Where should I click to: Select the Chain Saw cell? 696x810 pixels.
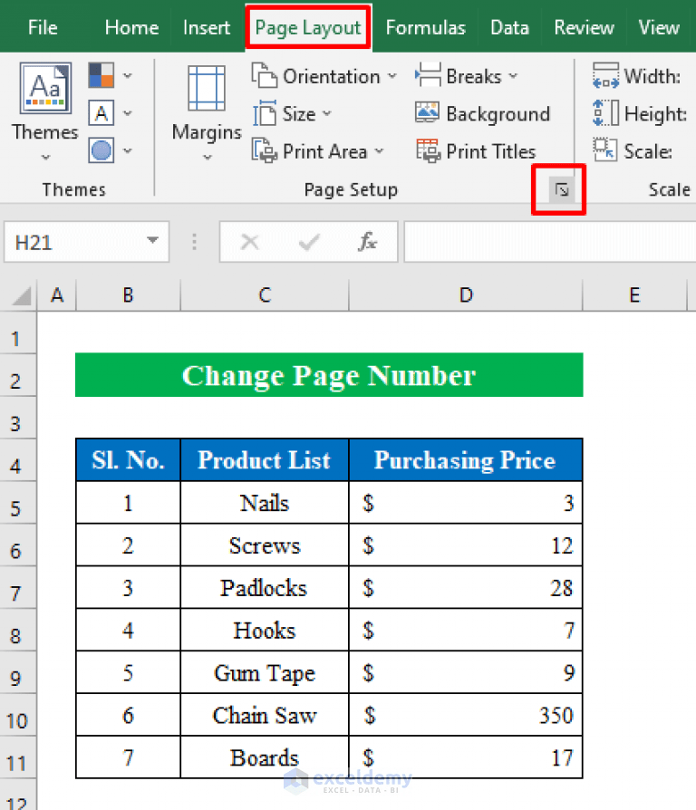coord(265,715)
